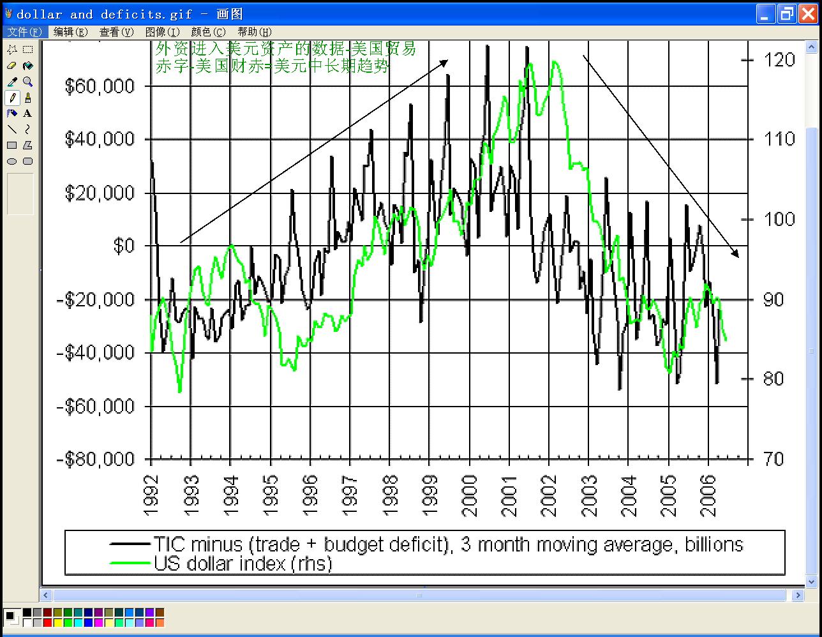The image size is (822, 637).
Task: Pick the Rounded Rectangle tool
Action: pos(27,161)
